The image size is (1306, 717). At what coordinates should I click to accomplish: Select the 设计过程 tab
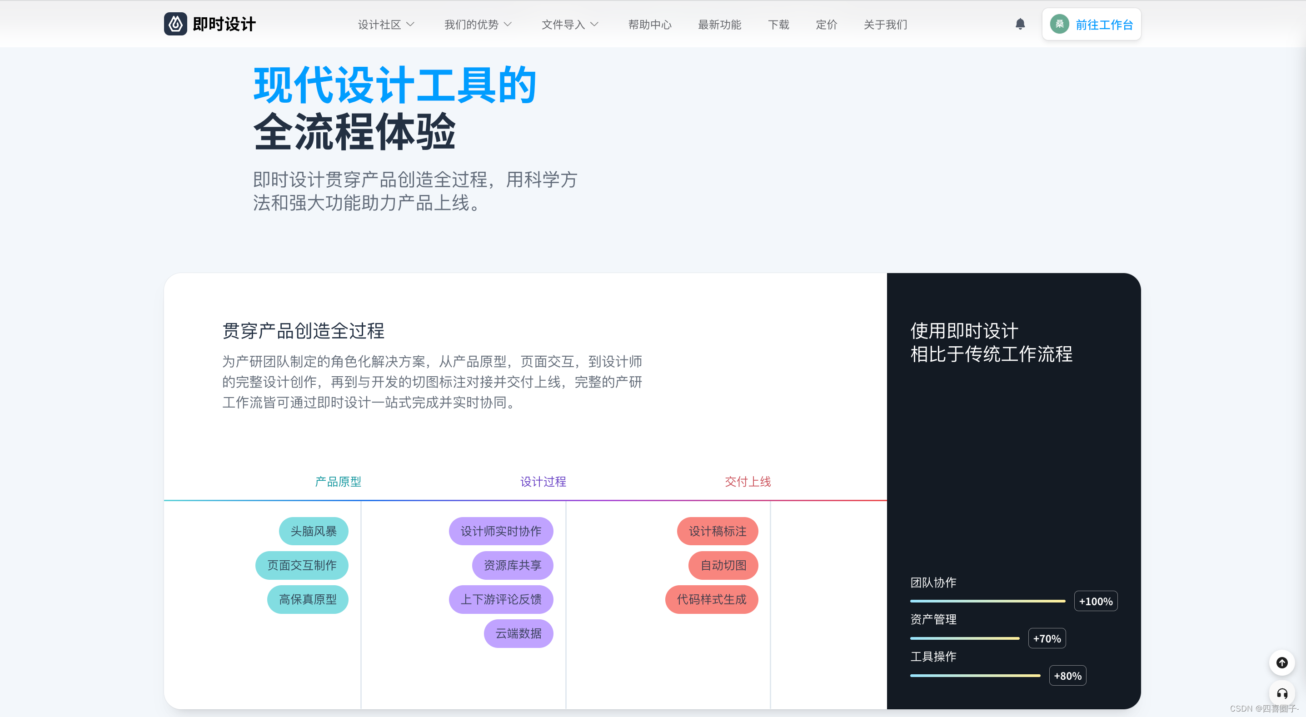coord(543,481)
